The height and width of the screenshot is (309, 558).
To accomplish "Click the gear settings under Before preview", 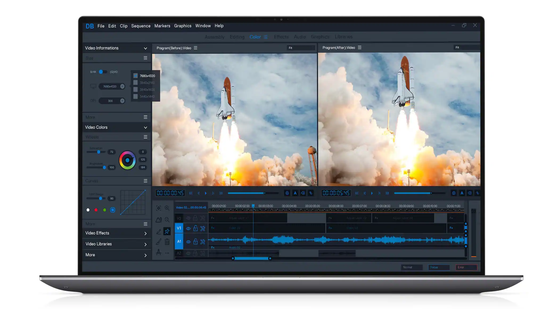I will coord(287,193).
